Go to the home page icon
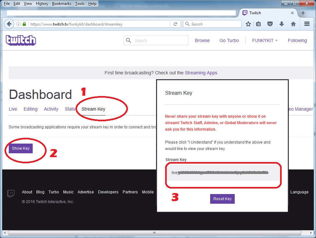This screenshot has width=316, height=238. pos(293,24)
